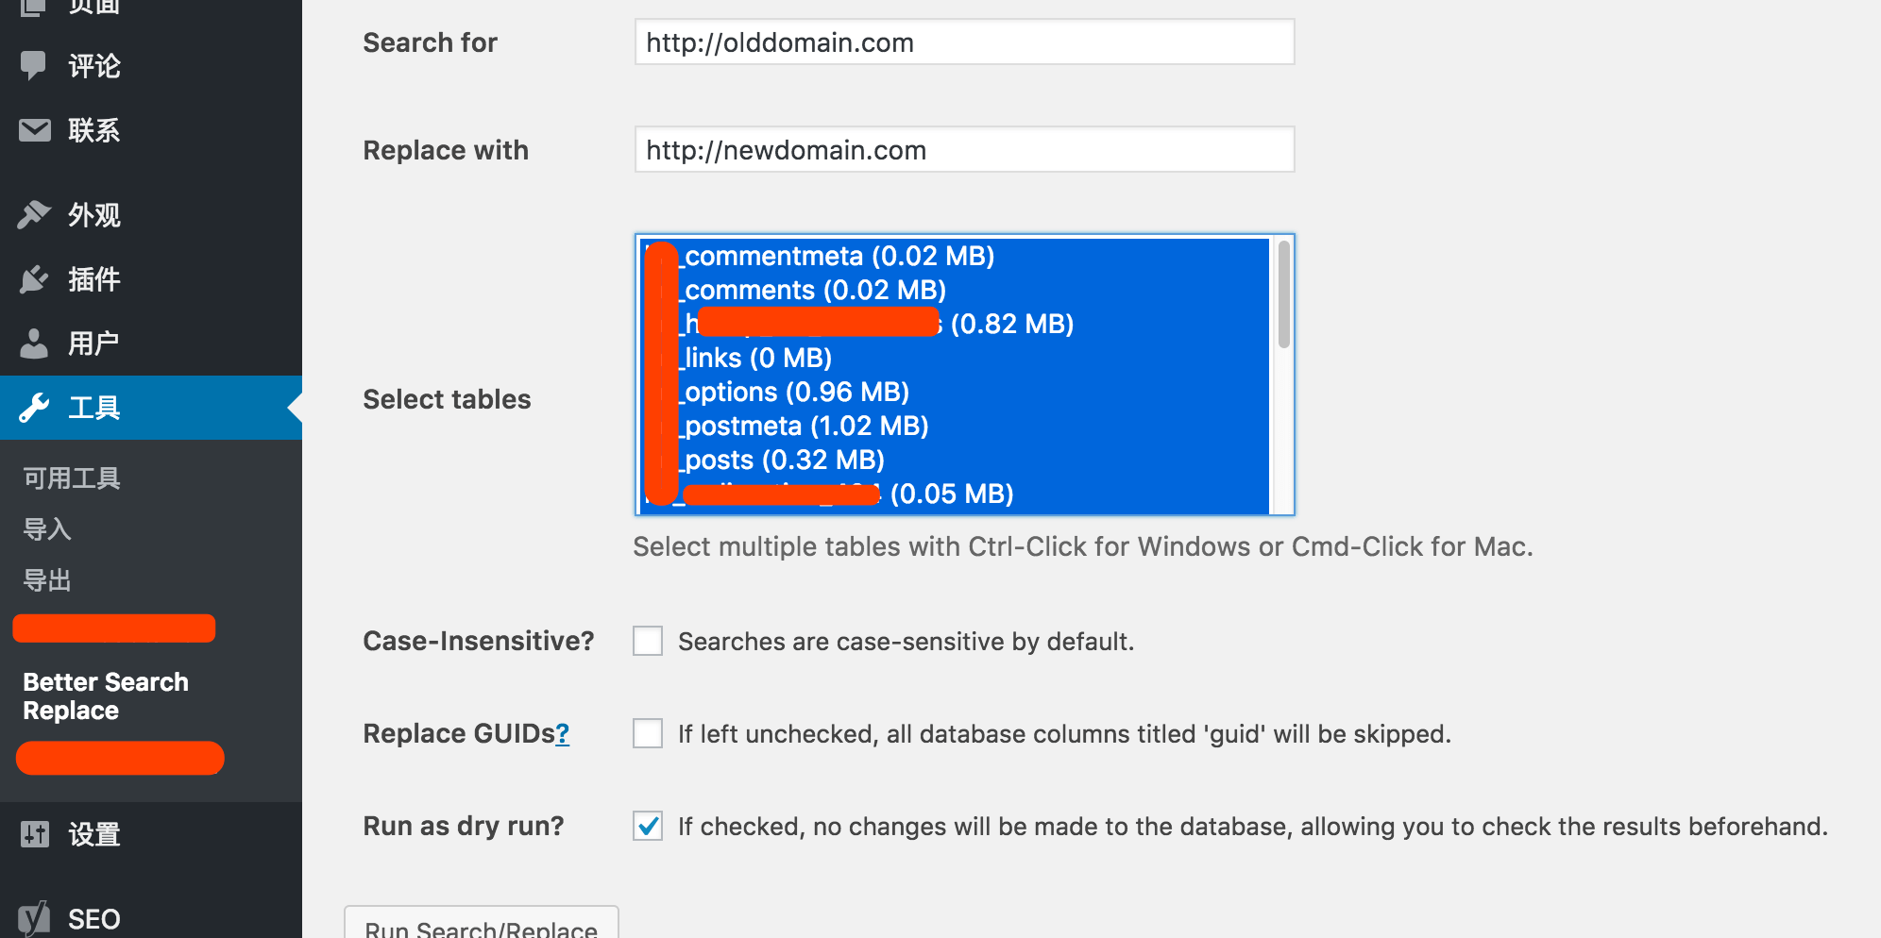Uncheck the Run as dry run checkbox
1881x938 pixels.
pos(648,826)
